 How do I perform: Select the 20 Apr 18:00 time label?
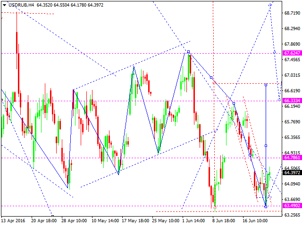(44, 221)
